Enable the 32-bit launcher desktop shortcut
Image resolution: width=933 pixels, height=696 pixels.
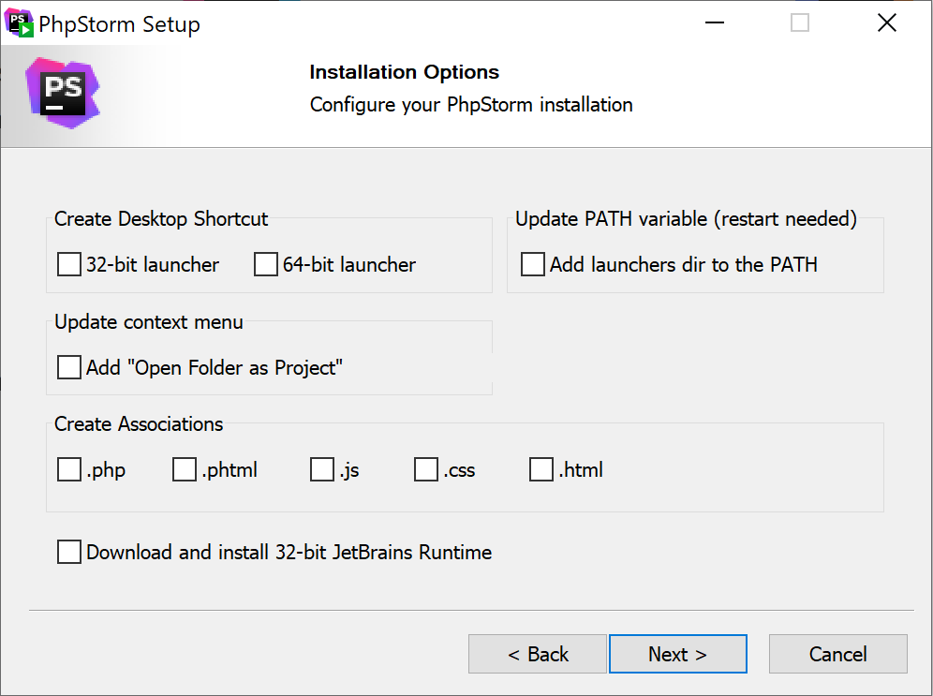pos(68,264)
